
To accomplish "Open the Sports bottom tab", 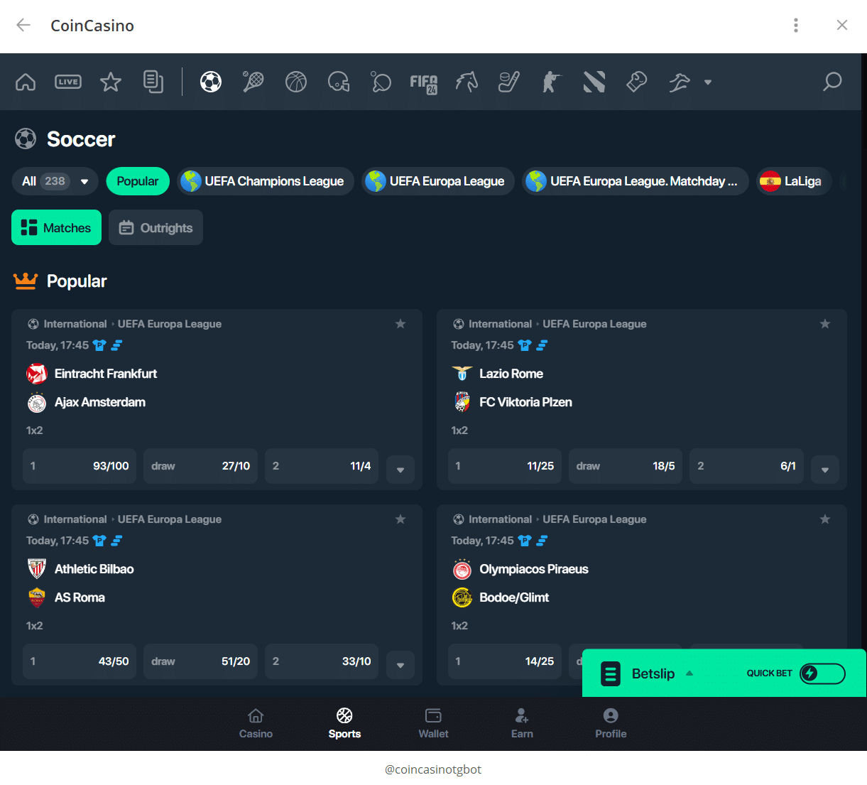I will [344, 724].
